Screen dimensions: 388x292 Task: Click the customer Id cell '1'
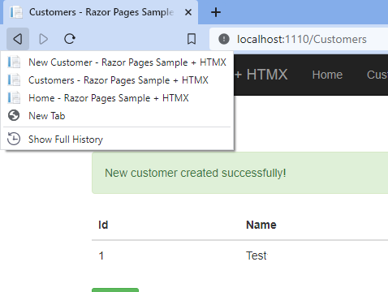coord(101,255)
